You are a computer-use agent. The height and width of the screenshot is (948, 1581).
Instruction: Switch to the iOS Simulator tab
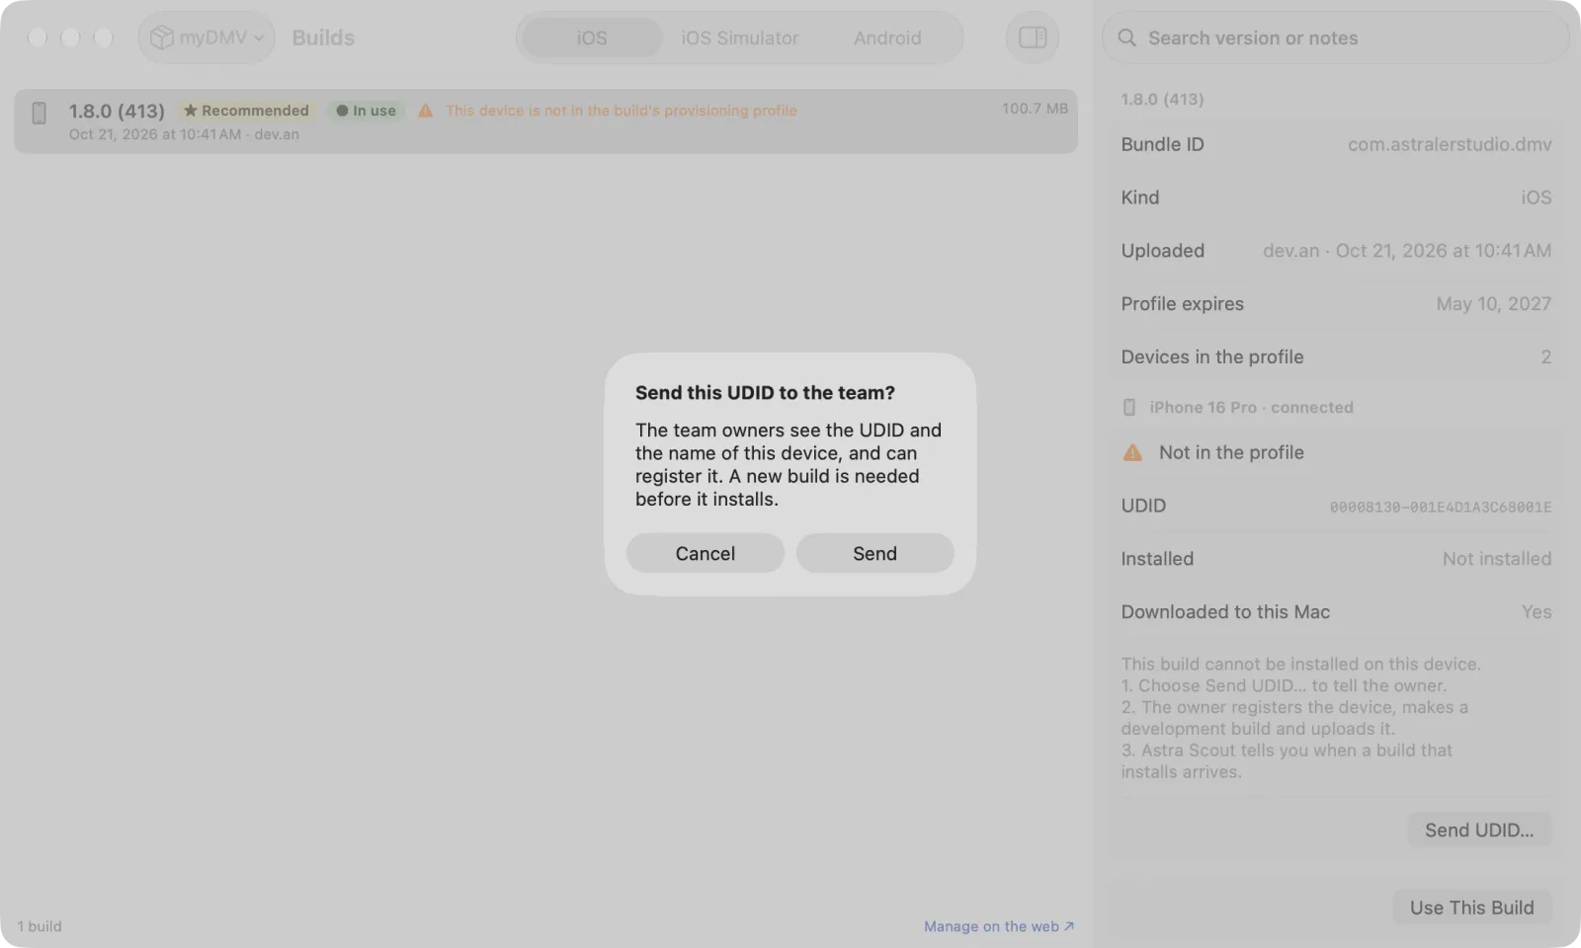(739, 38)
